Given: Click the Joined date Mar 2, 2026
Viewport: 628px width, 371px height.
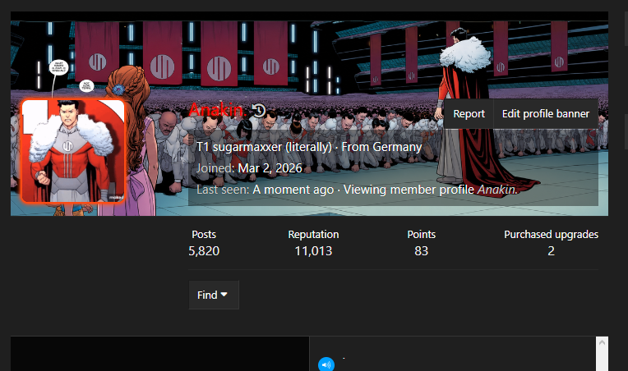Looking at the screenshot, I should pos(270,168).
